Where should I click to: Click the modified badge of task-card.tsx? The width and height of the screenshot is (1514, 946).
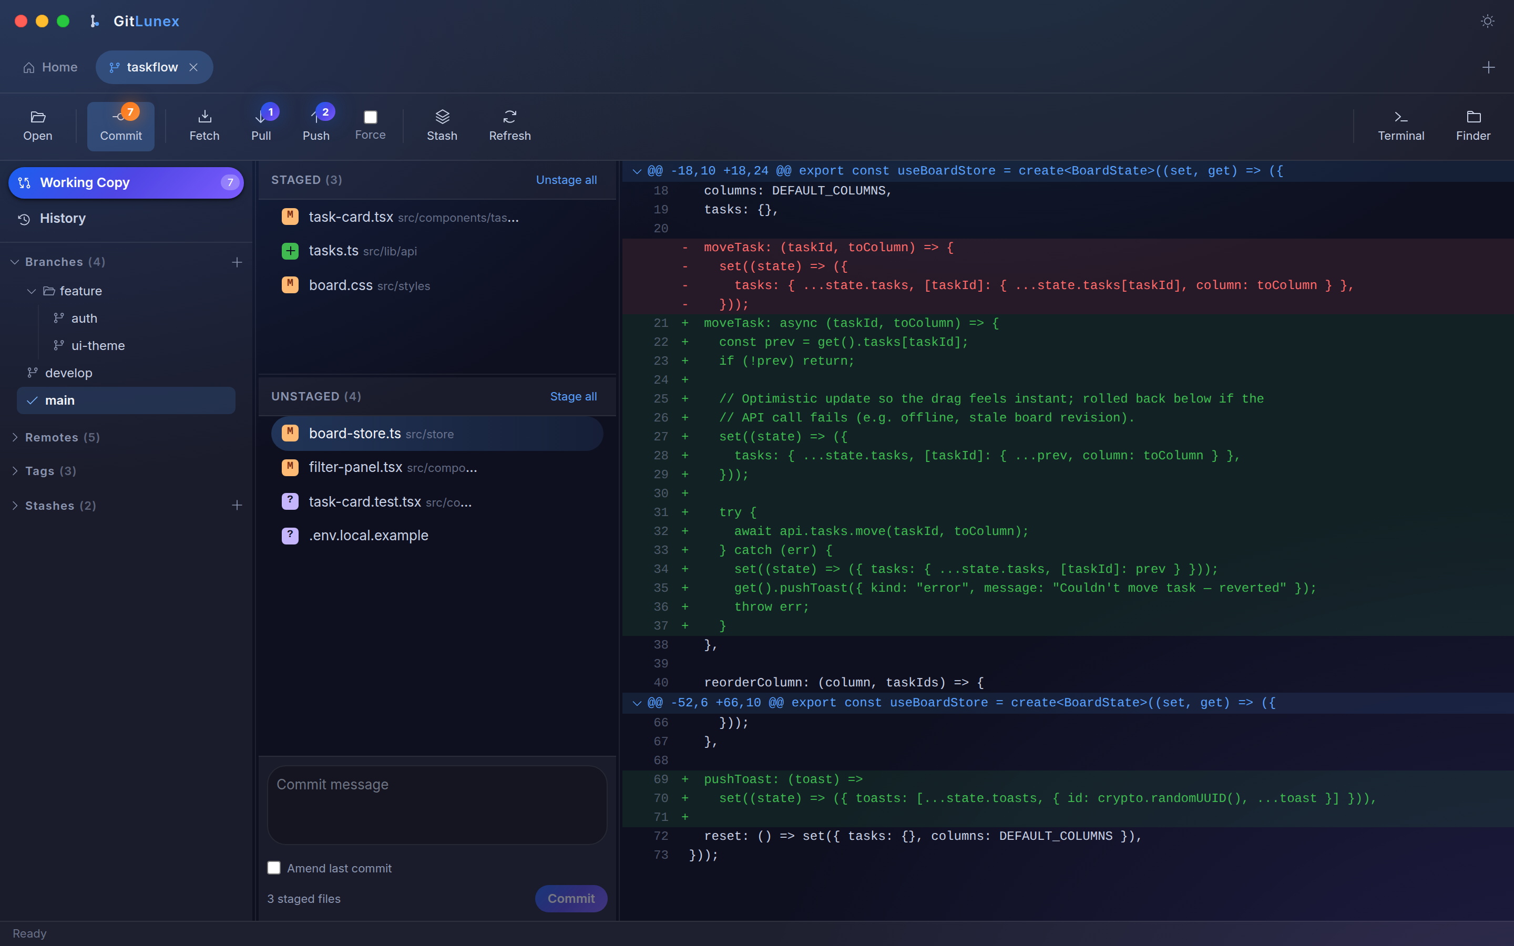coord(290,217)
